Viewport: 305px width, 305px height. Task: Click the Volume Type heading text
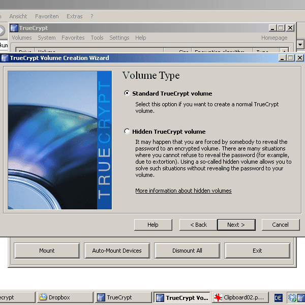coord(151,75)
